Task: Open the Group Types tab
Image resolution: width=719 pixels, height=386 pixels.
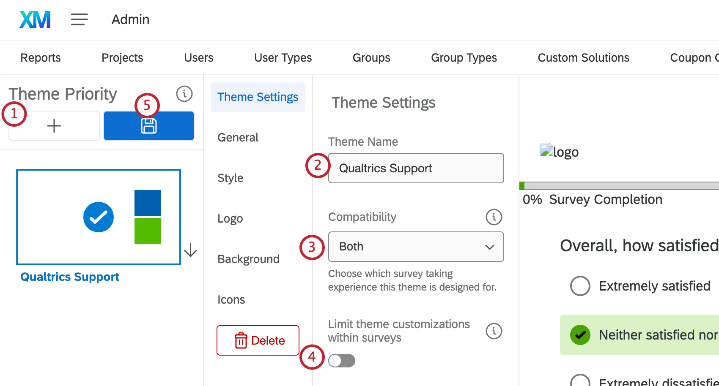Action: point(464,57)
